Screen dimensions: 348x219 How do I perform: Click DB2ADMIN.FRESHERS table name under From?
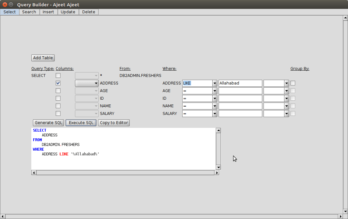coord(140,76)
